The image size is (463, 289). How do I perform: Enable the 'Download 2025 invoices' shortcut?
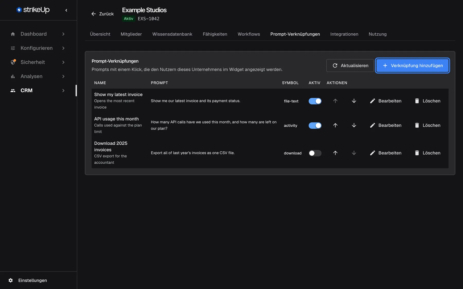[315, 153]
